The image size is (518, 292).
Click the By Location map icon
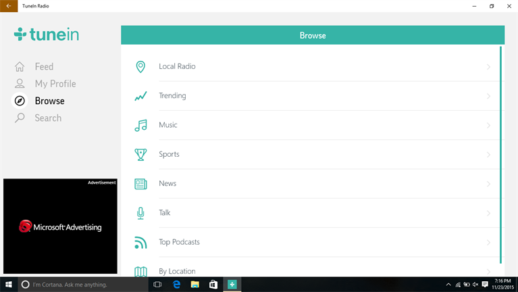point(140,272)
